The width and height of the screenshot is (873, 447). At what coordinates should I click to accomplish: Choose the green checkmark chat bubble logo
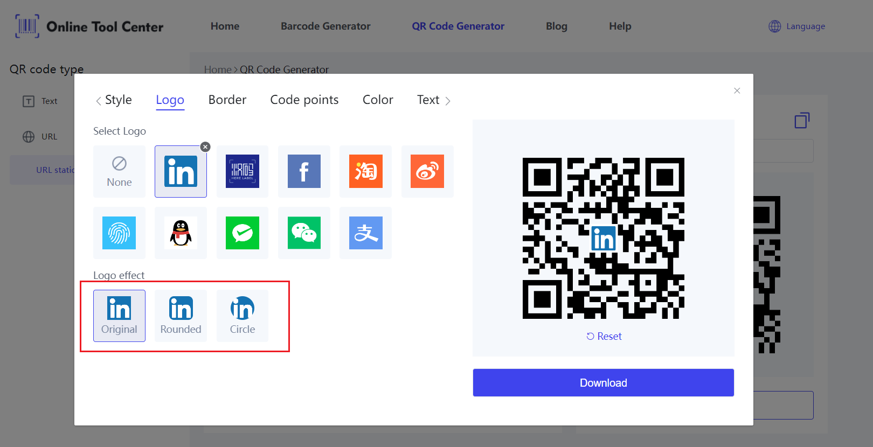pyautogui.click(x=242, y=233)
